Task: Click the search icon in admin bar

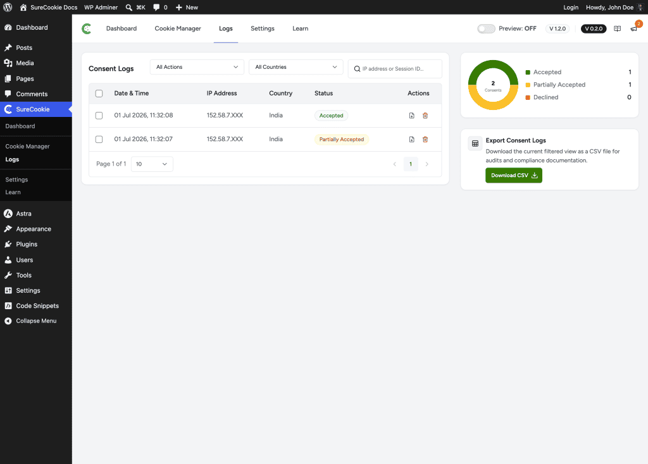Action: point(129,8)
